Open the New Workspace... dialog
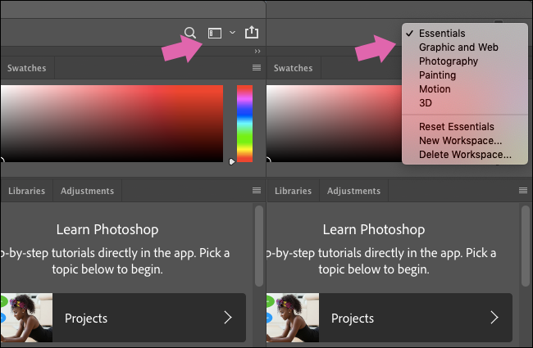Screen dimensions: 533x348 coord(460,141)
